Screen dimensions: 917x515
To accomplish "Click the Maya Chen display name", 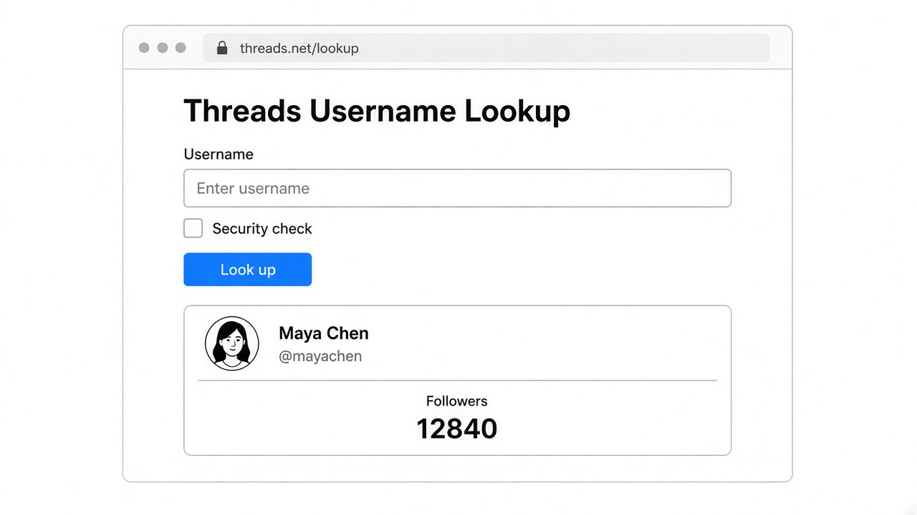I will tap(324, 333).
